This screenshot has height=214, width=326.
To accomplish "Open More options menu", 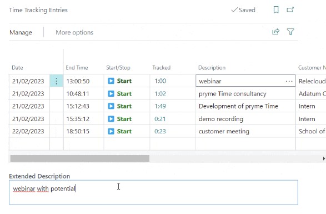I will coord(74,32).
